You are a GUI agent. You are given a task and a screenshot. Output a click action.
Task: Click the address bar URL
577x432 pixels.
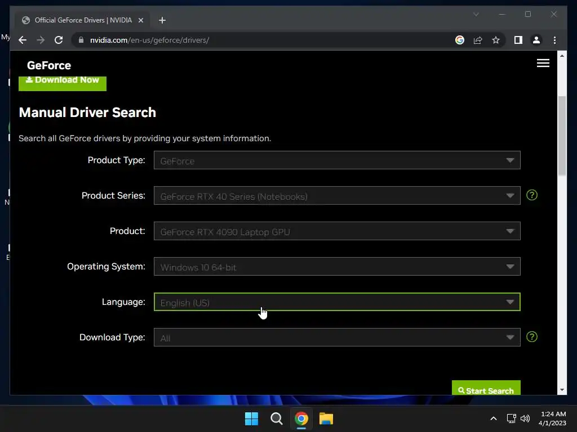click(149, 40)
